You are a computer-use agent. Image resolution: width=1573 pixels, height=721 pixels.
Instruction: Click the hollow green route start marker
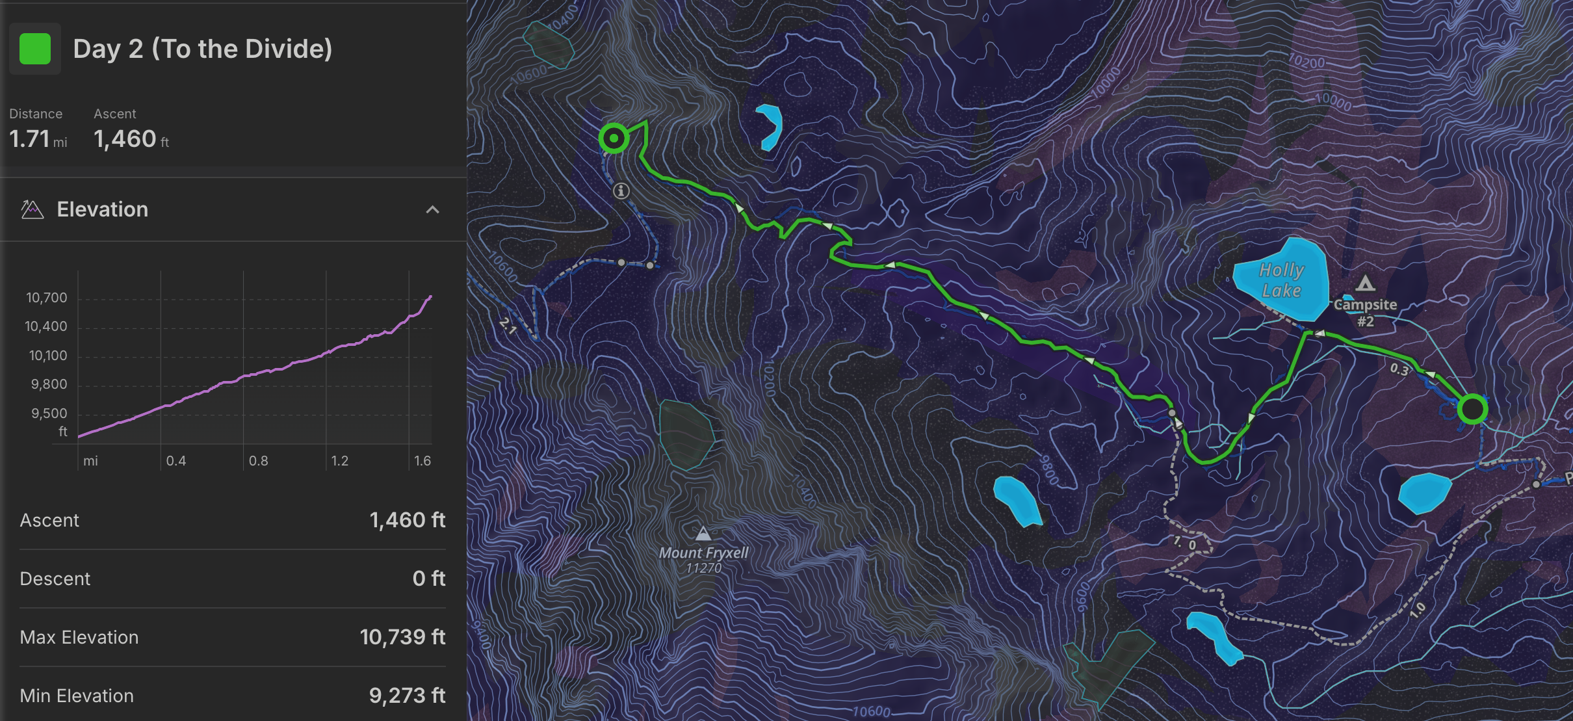coord(1472,409)
